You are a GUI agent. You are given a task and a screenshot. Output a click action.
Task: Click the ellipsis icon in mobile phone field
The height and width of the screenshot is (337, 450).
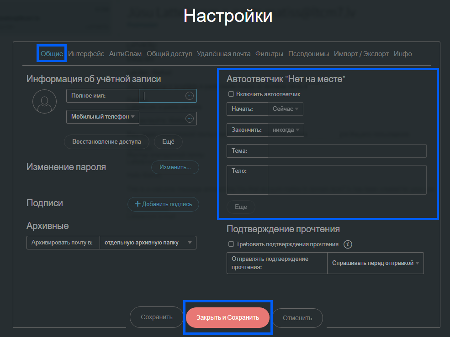pyautogui.click(x=190, y=119)
